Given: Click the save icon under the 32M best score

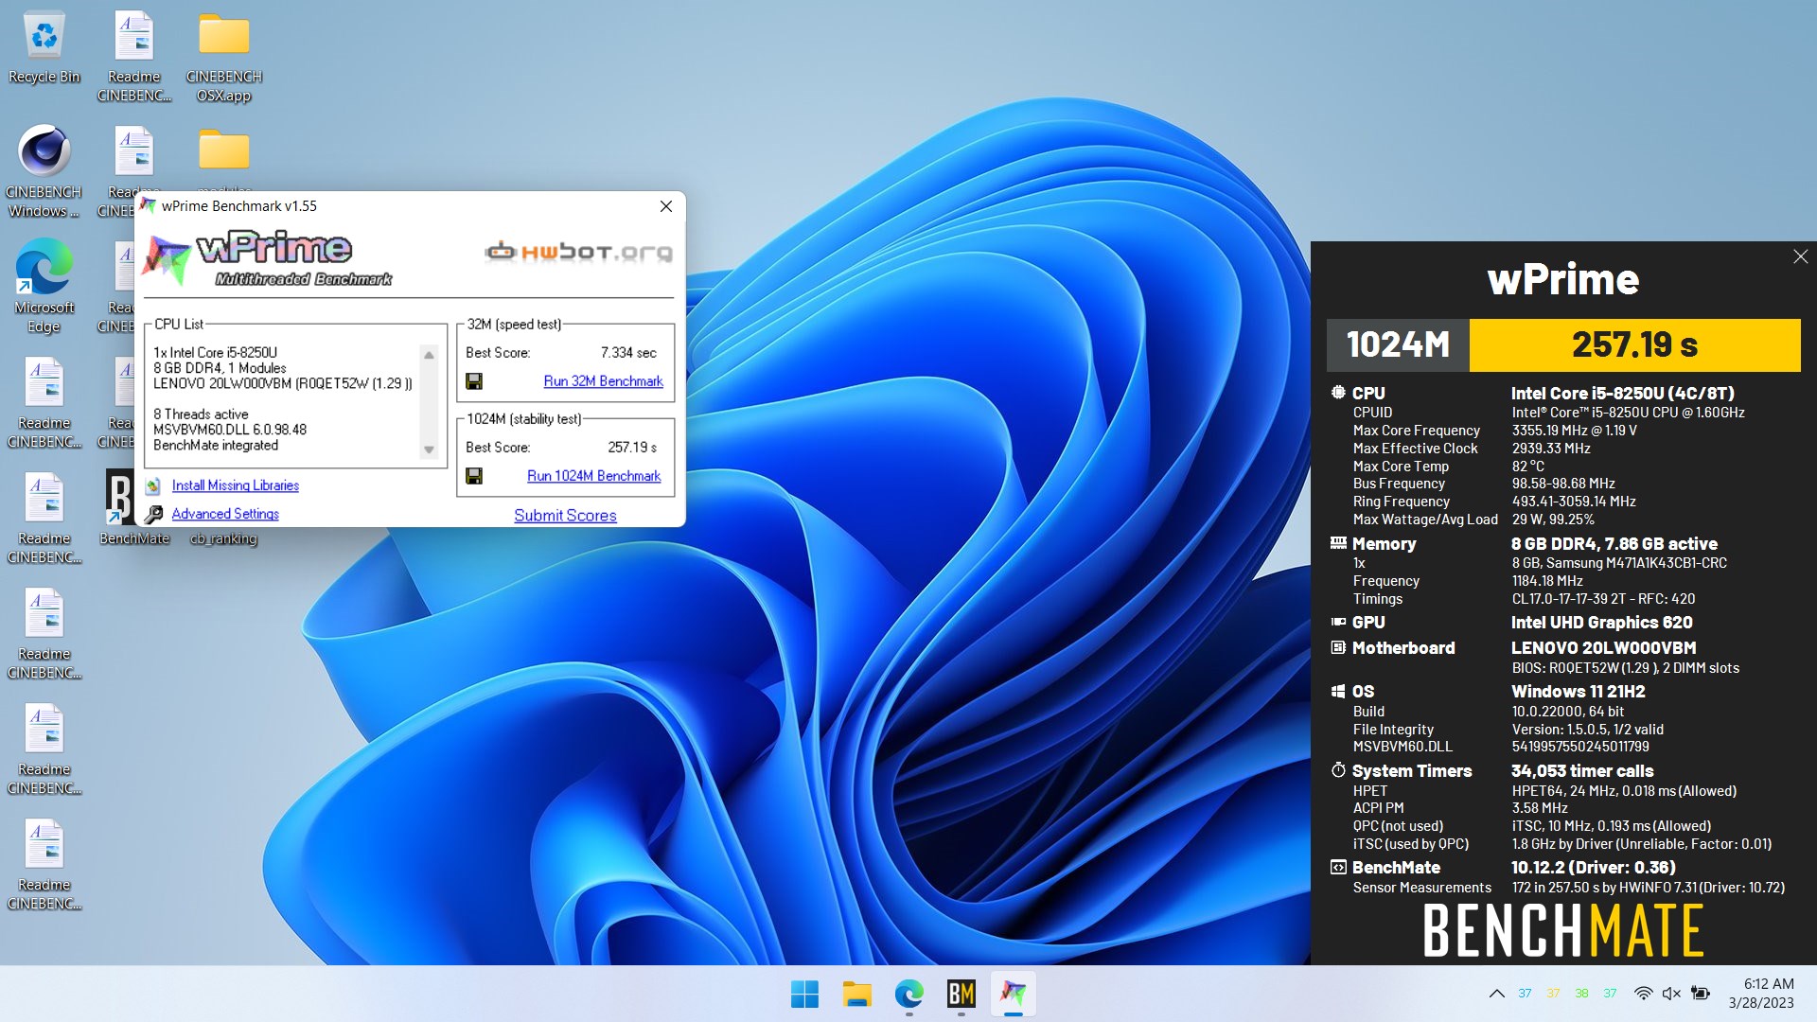Looking at the screenshot, I should (x=474, y=381).
